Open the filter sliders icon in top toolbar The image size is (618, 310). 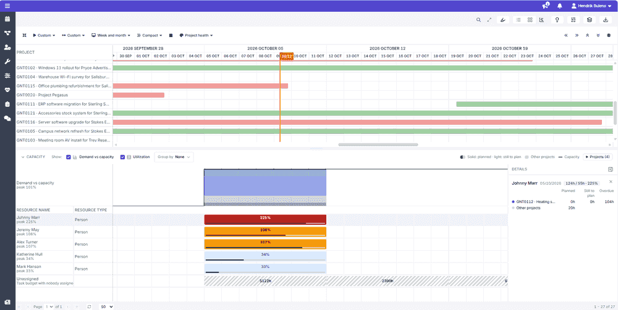pos(574,20)
